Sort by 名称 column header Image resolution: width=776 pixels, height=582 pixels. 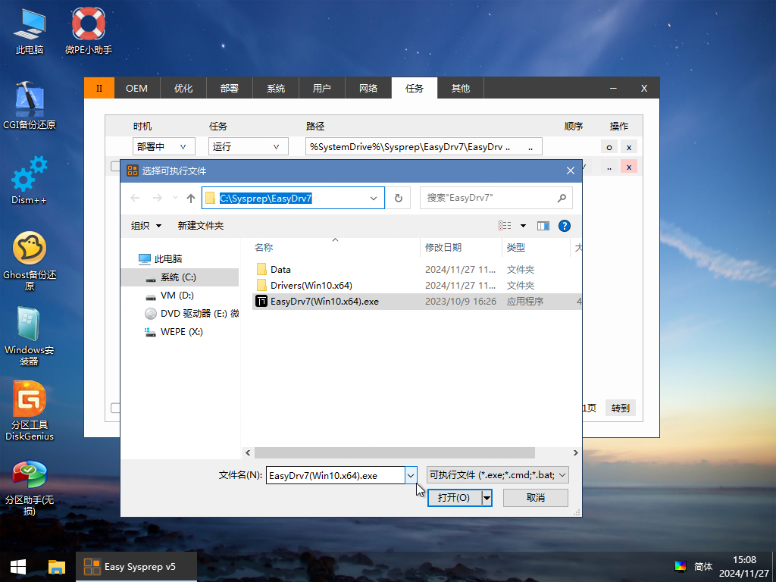coord(335,248)
